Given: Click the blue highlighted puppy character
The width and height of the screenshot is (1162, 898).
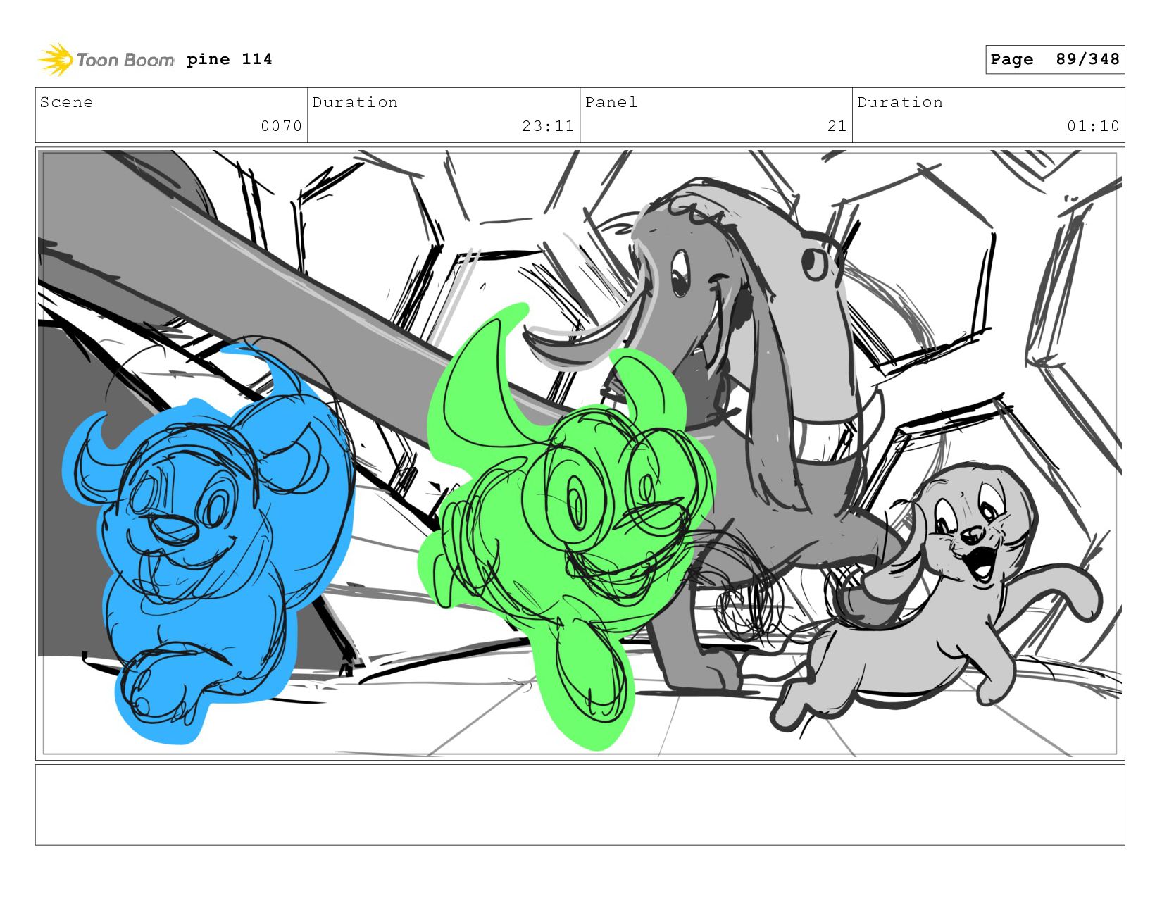Looking at the screenshot, I should pos(208,542).
